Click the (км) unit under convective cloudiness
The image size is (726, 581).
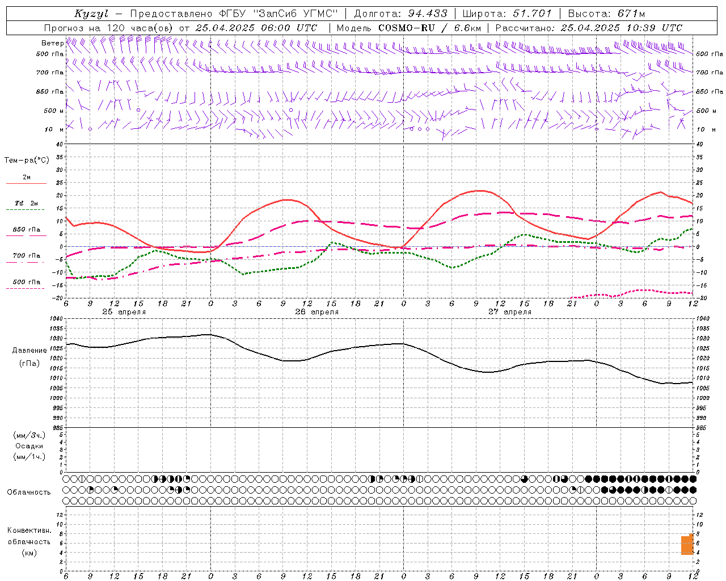point(29,553)
